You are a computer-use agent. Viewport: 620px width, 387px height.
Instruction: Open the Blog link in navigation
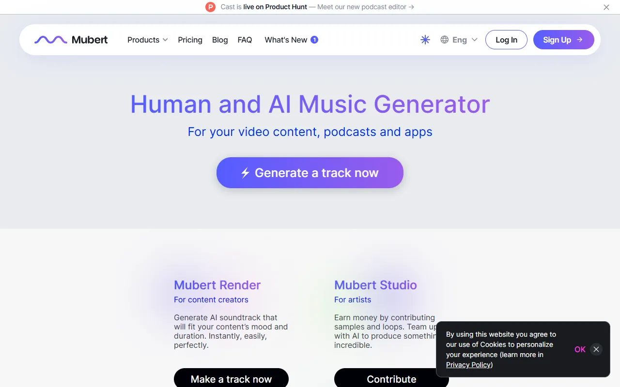220,40
